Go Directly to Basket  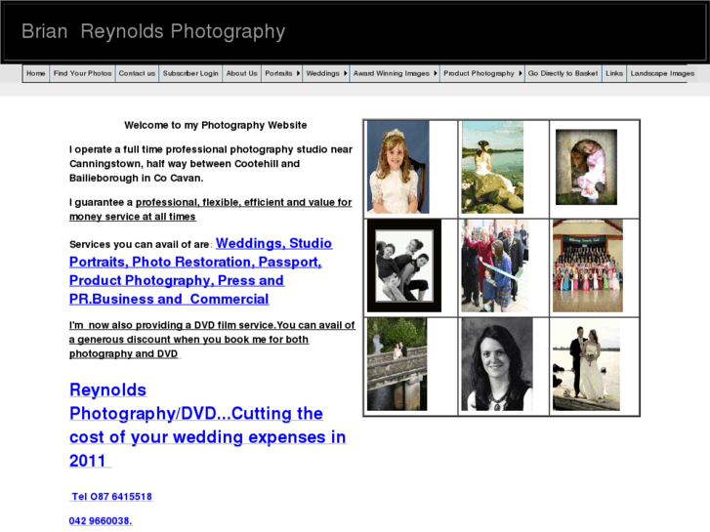pyautogui.click(x=563, y=73)
